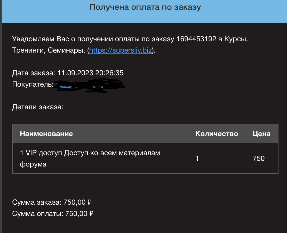Click the 'Сумма оплаты: 750,00 ₽' line
The height and width of the screenshot is (233, 287).
(53, 214)
